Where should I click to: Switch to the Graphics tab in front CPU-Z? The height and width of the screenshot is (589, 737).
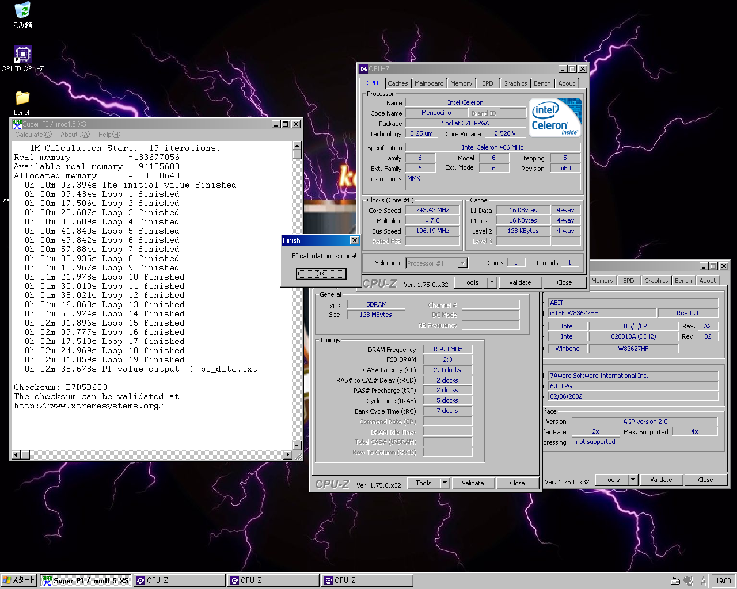(515, 83)
